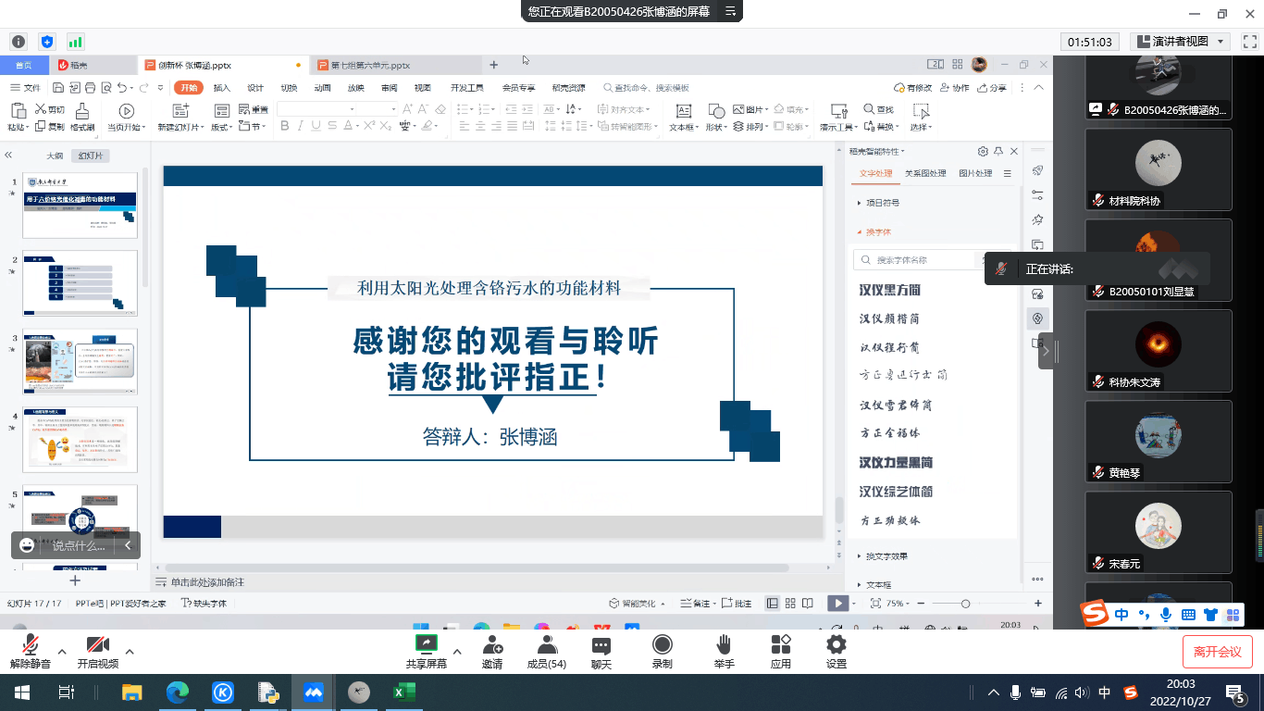The height and width of the screenshot is (711, 1264).
Task: Click the zoom slider handle in status bar
Action: 965,604
